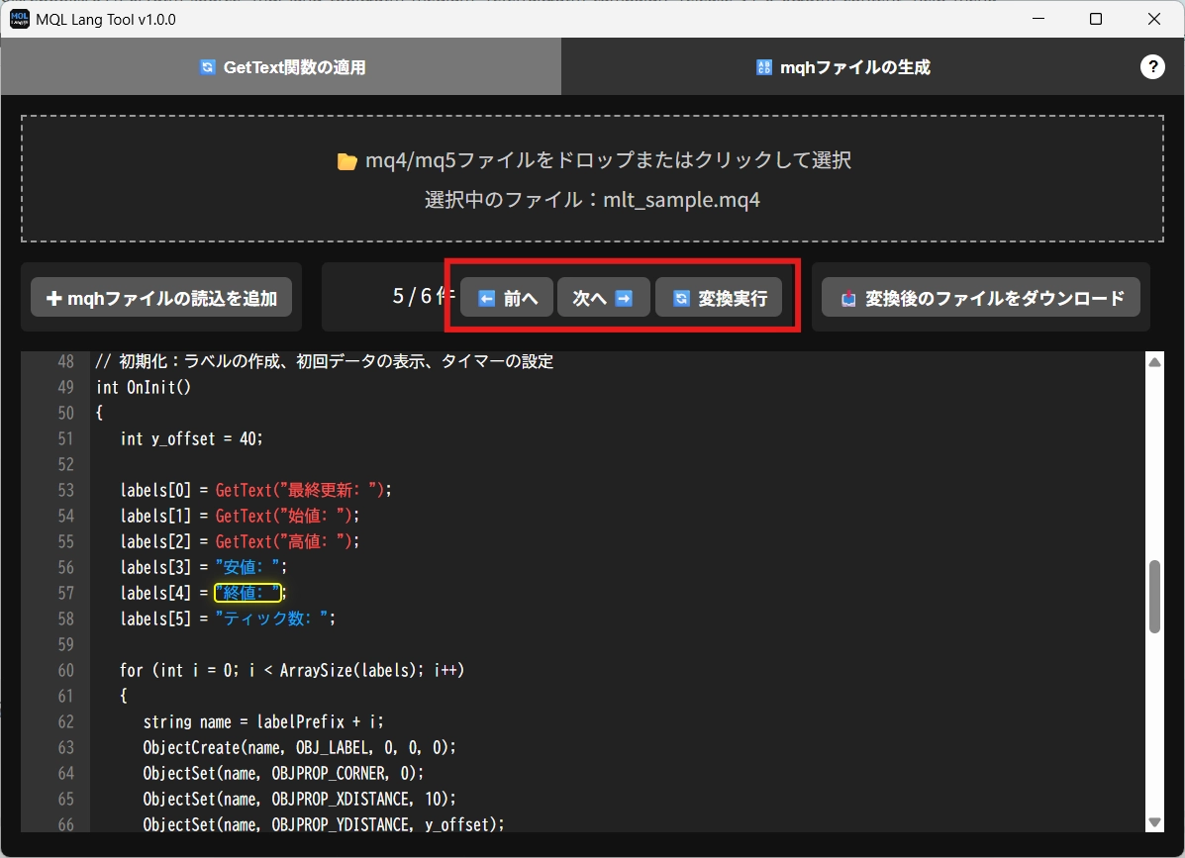Click the MQL Lang Tool title bar logo
This screenshot has width=1185, height=858.
(x=20, y=19)
